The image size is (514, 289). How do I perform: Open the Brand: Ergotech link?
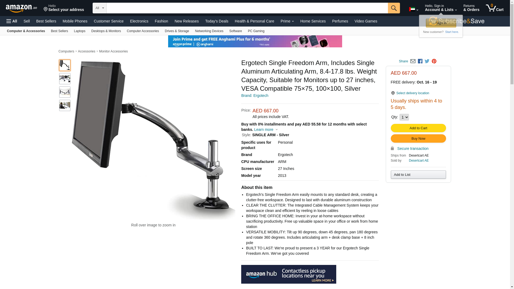pos(255,96)
